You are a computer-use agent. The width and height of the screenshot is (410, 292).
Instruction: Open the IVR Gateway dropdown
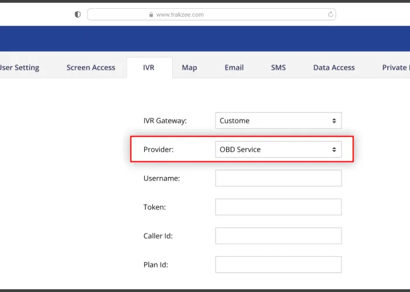pos(278,121)
